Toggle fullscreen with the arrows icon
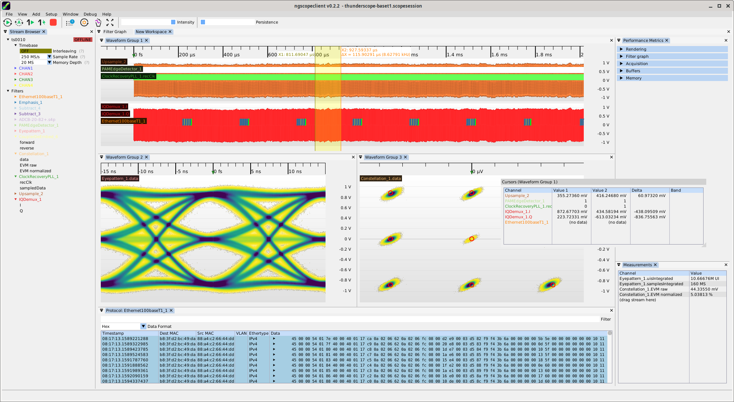 click(x=110, y=22)
